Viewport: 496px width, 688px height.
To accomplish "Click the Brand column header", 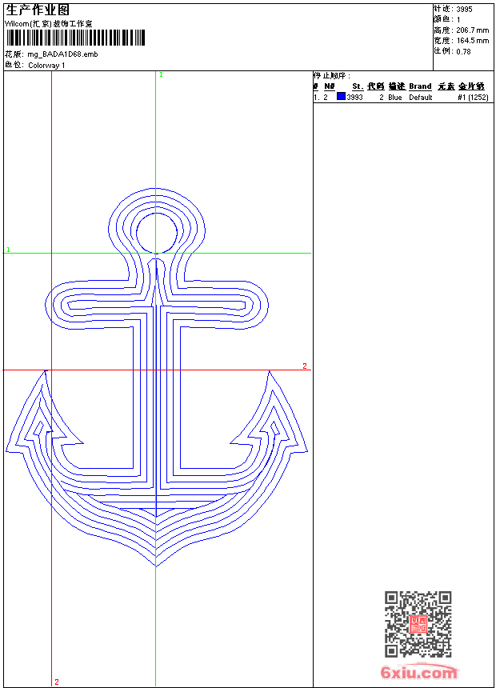I will 420,86.
